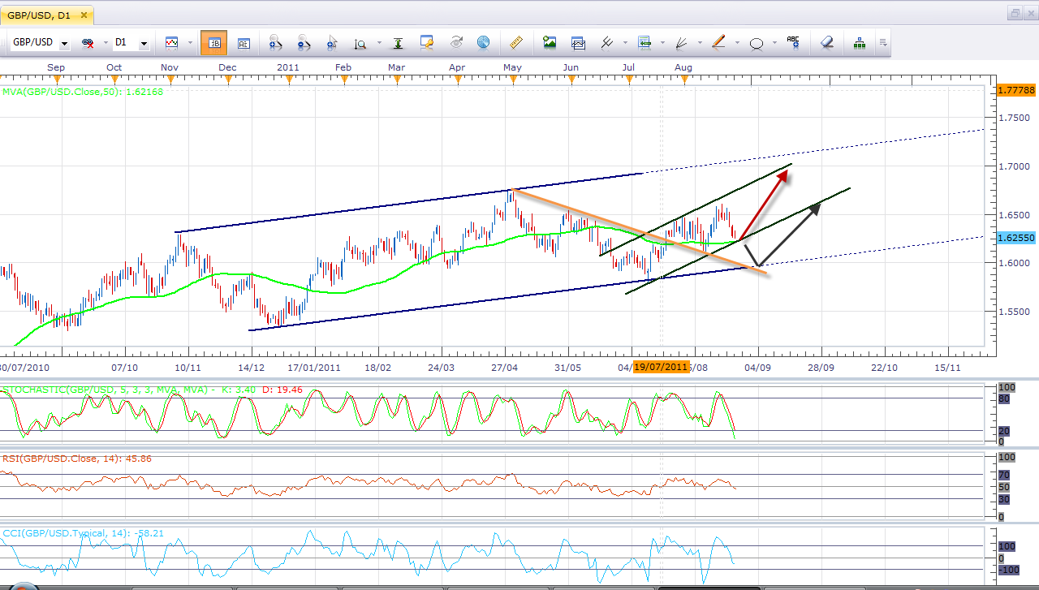
Task: Open the GBP/USD symbol combo box
Action: (40, 43)
